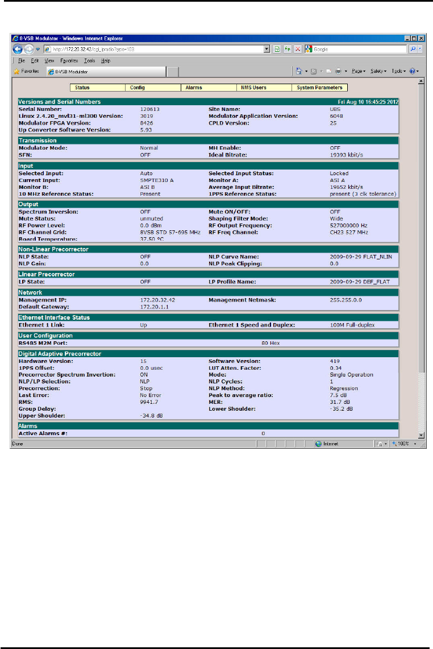Open the Favorites menu

pyautogui.click(x=69, y=61)
